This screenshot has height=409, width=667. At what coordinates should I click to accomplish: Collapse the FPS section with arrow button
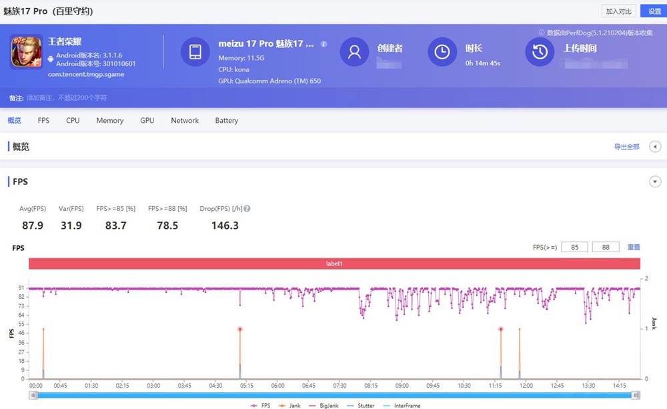click(x=655, y=181)
